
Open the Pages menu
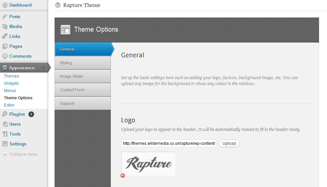pyautogui.click(x=16, y=46)
